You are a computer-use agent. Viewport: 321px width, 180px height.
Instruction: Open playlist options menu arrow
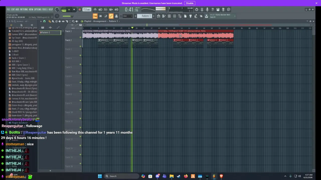[41, 21]
